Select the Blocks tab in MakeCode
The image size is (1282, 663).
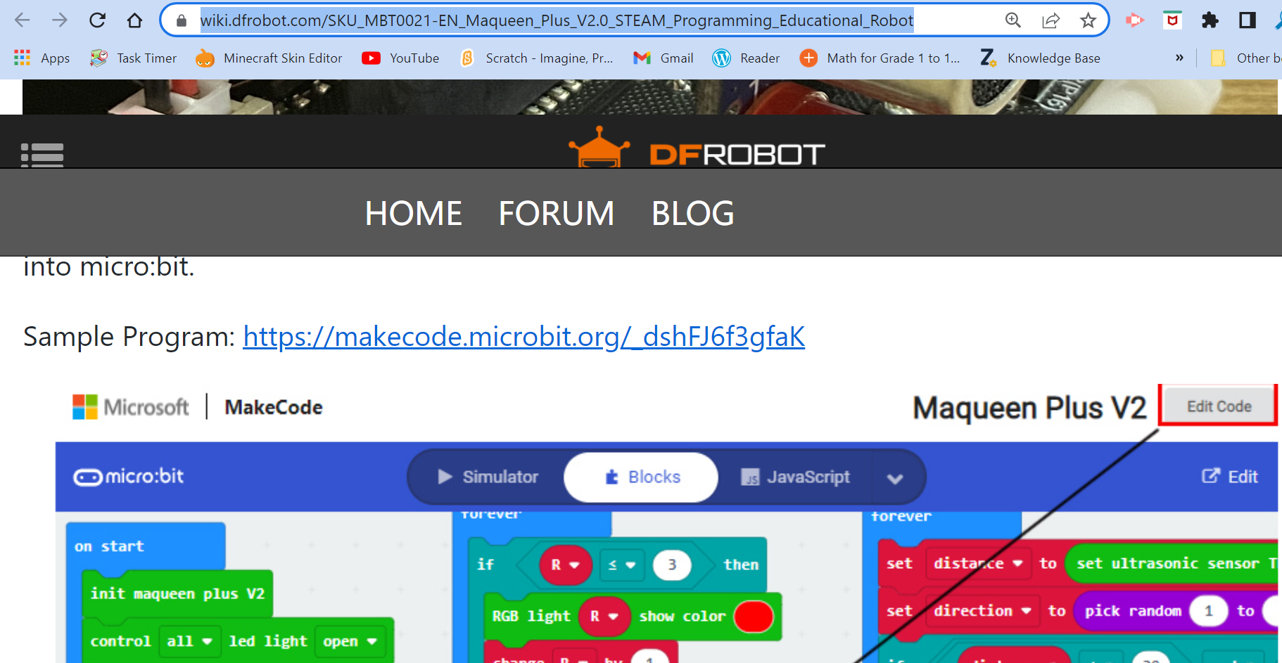[640, 477]
